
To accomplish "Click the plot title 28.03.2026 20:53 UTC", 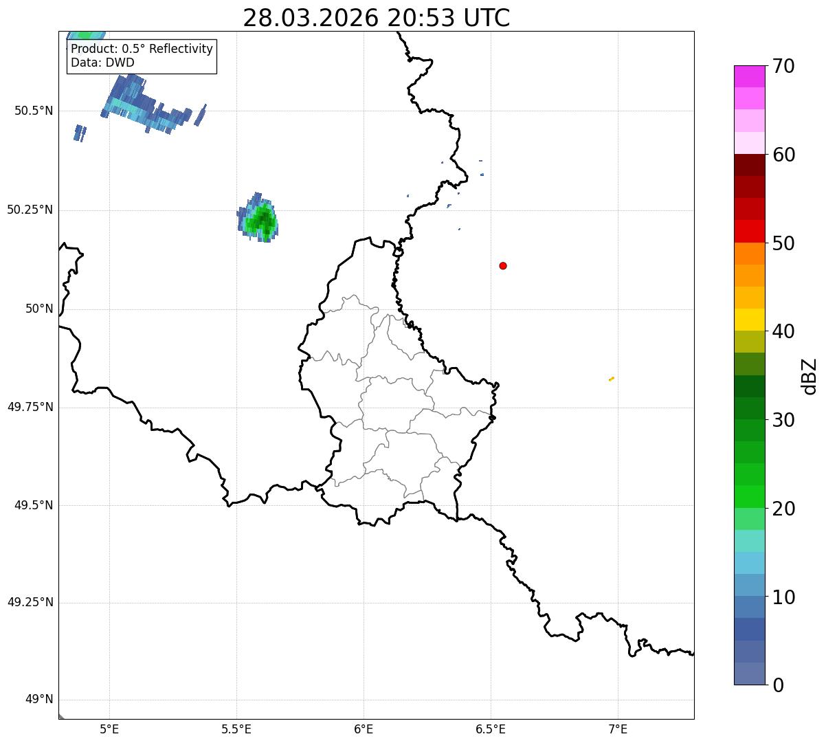I will 377,18.
